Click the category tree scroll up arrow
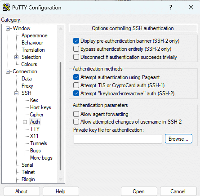This screenshot has height=196, width=200. click(61, 29)
